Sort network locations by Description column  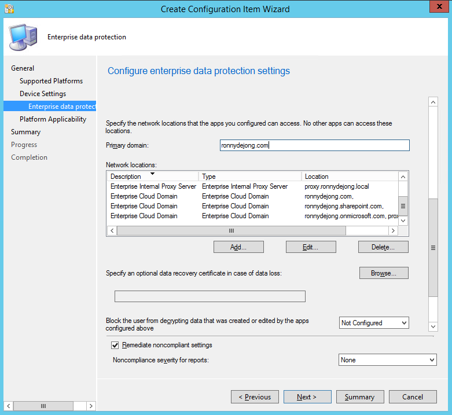coord(126,177)
